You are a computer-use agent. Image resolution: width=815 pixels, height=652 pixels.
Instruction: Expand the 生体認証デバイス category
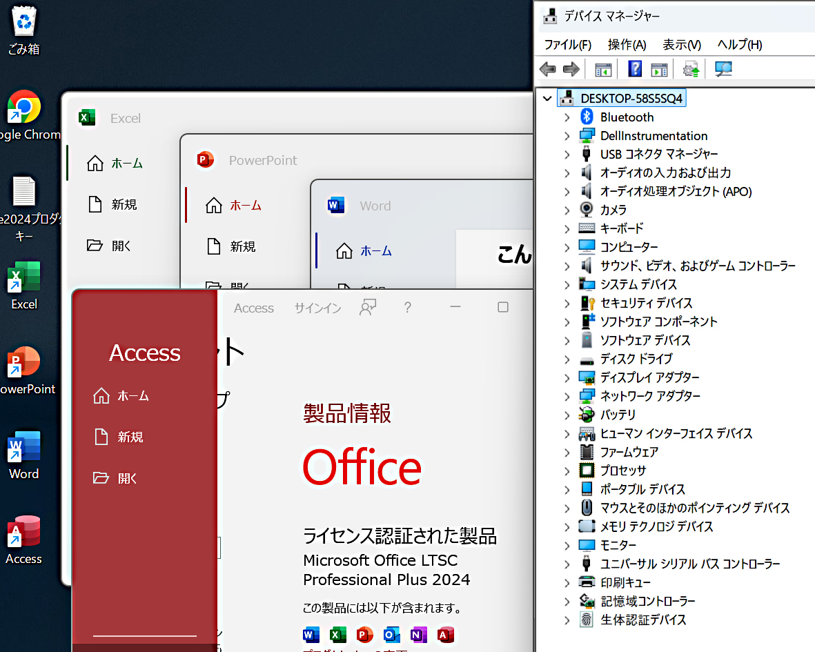567,620
